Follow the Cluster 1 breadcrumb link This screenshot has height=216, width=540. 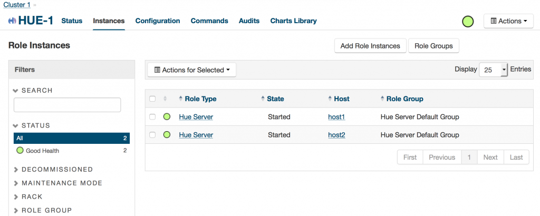point(17,5)
